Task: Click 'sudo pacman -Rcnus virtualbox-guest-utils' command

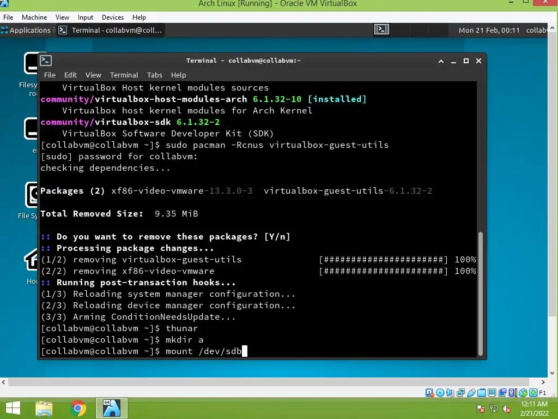Action: click(277, 145)
